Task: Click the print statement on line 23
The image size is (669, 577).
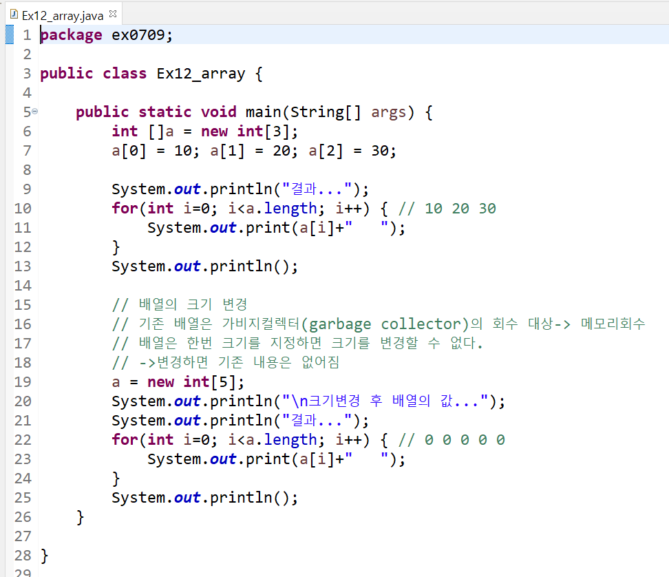Action: 276,459
